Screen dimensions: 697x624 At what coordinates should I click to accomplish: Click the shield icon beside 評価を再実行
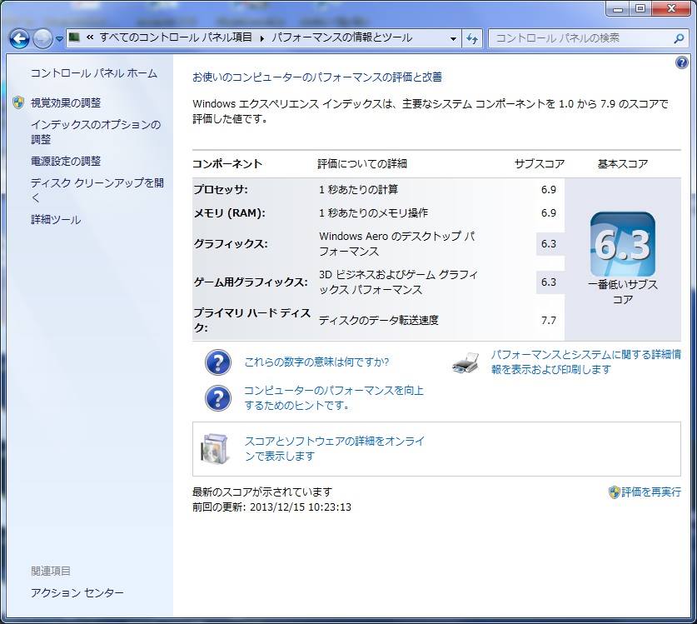click(614, 492)
